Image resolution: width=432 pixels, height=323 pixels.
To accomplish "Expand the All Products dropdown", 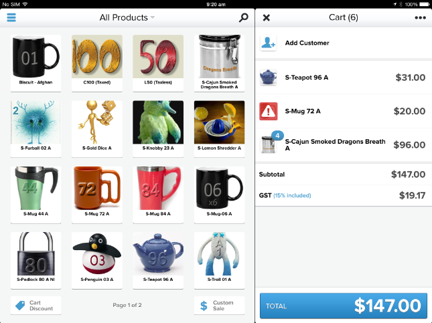I will [127, 17].
